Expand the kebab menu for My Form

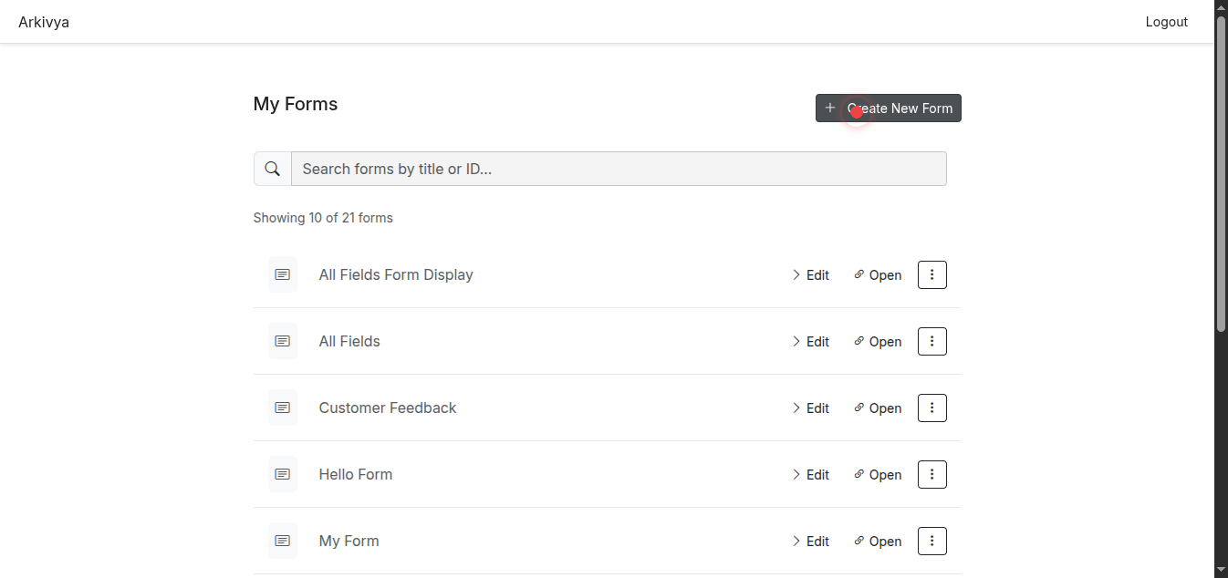[931, 541]
